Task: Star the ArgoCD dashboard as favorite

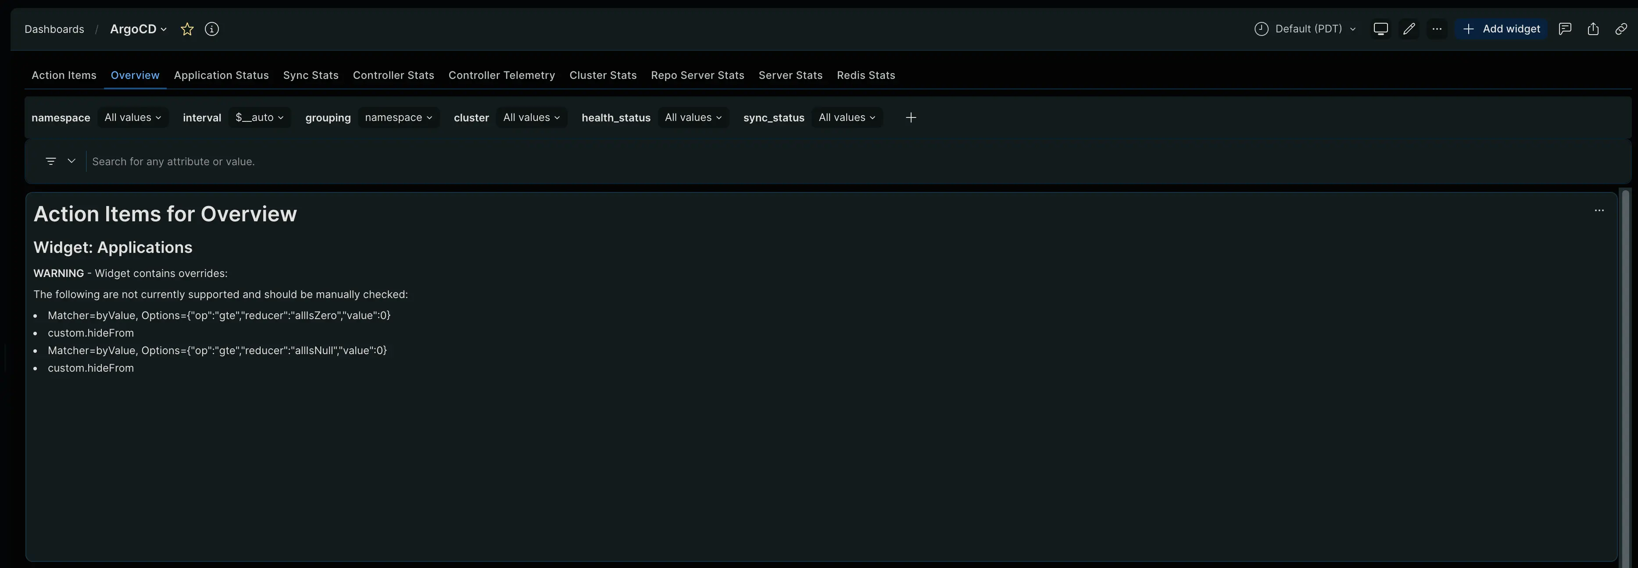Action: [187, 29]
